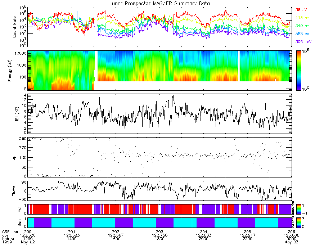This screenshot has width=324, height=252.
Task: Click the "1999" year label
Action: [x=7, y=242]
